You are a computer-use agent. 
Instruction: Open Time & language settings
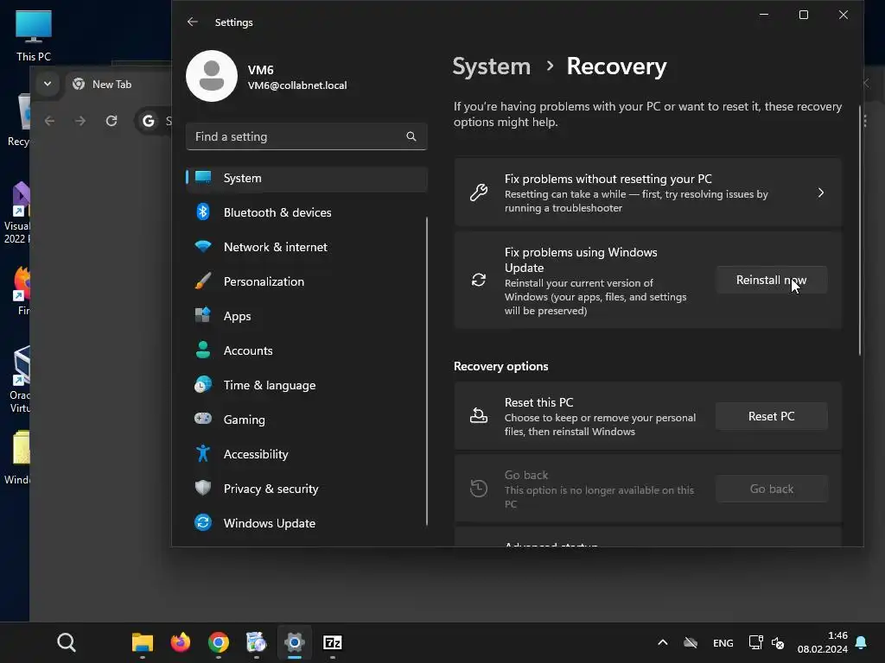307,385
